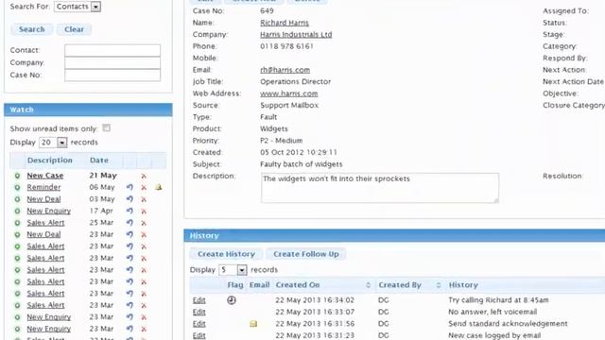Click job title Operations Director
The width and height of the screenshot is (605, 340).
[296, 81]
